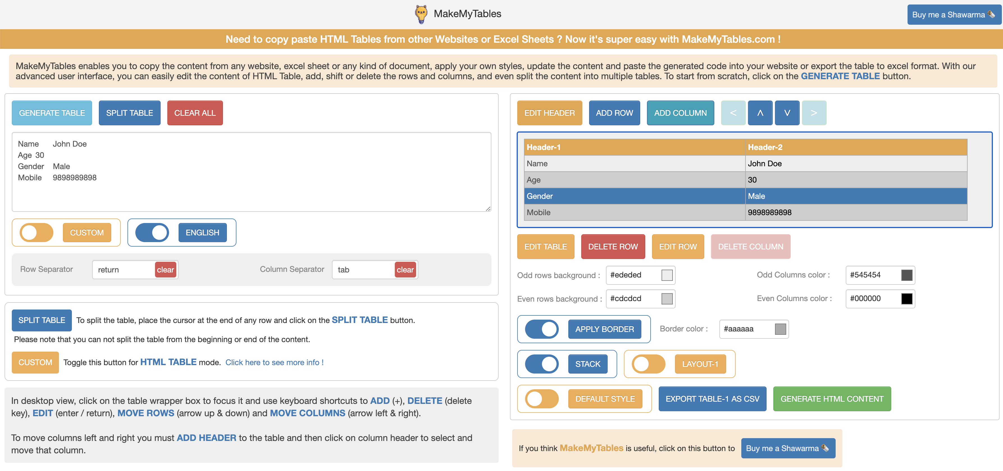Move the selected column right with arrow button
This screenshot has height=471, width=1003.
point(814,113)
